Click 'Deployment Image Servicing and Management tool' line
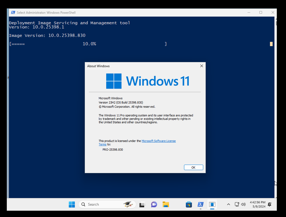Image resolution: width=286 pixels, height=217 pixels. tap(69, 23)
